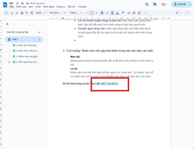Open the Xem menu
Image resolution: width=194 pixels, height=149 pixels.
tap(31, 7)
